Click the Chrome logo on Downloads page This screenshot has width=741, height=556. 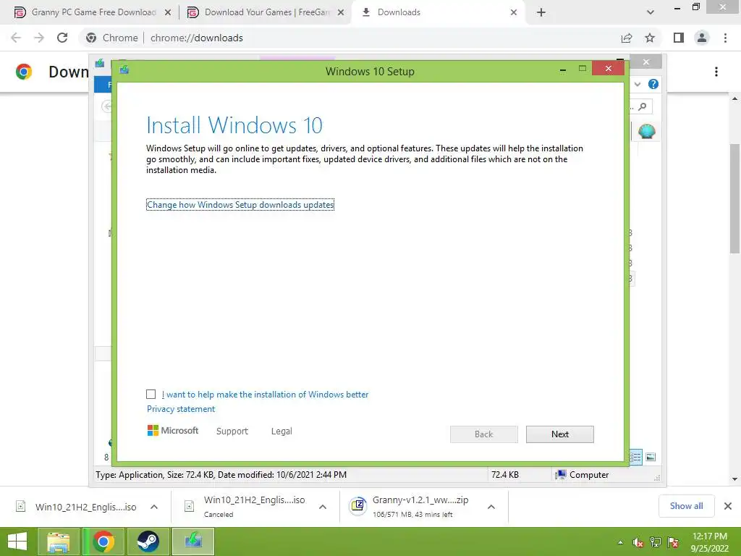(x=24, y=72)
